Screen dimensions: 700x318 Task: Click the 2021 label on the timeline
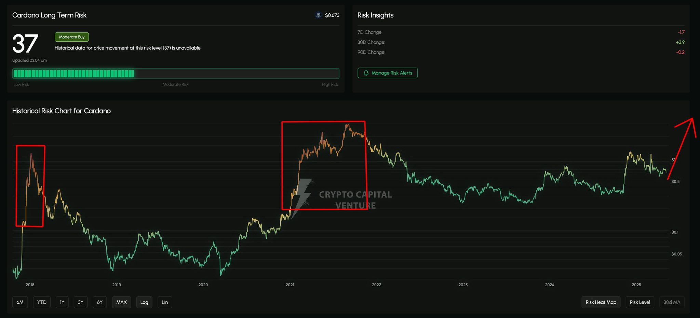coord(290,285)
